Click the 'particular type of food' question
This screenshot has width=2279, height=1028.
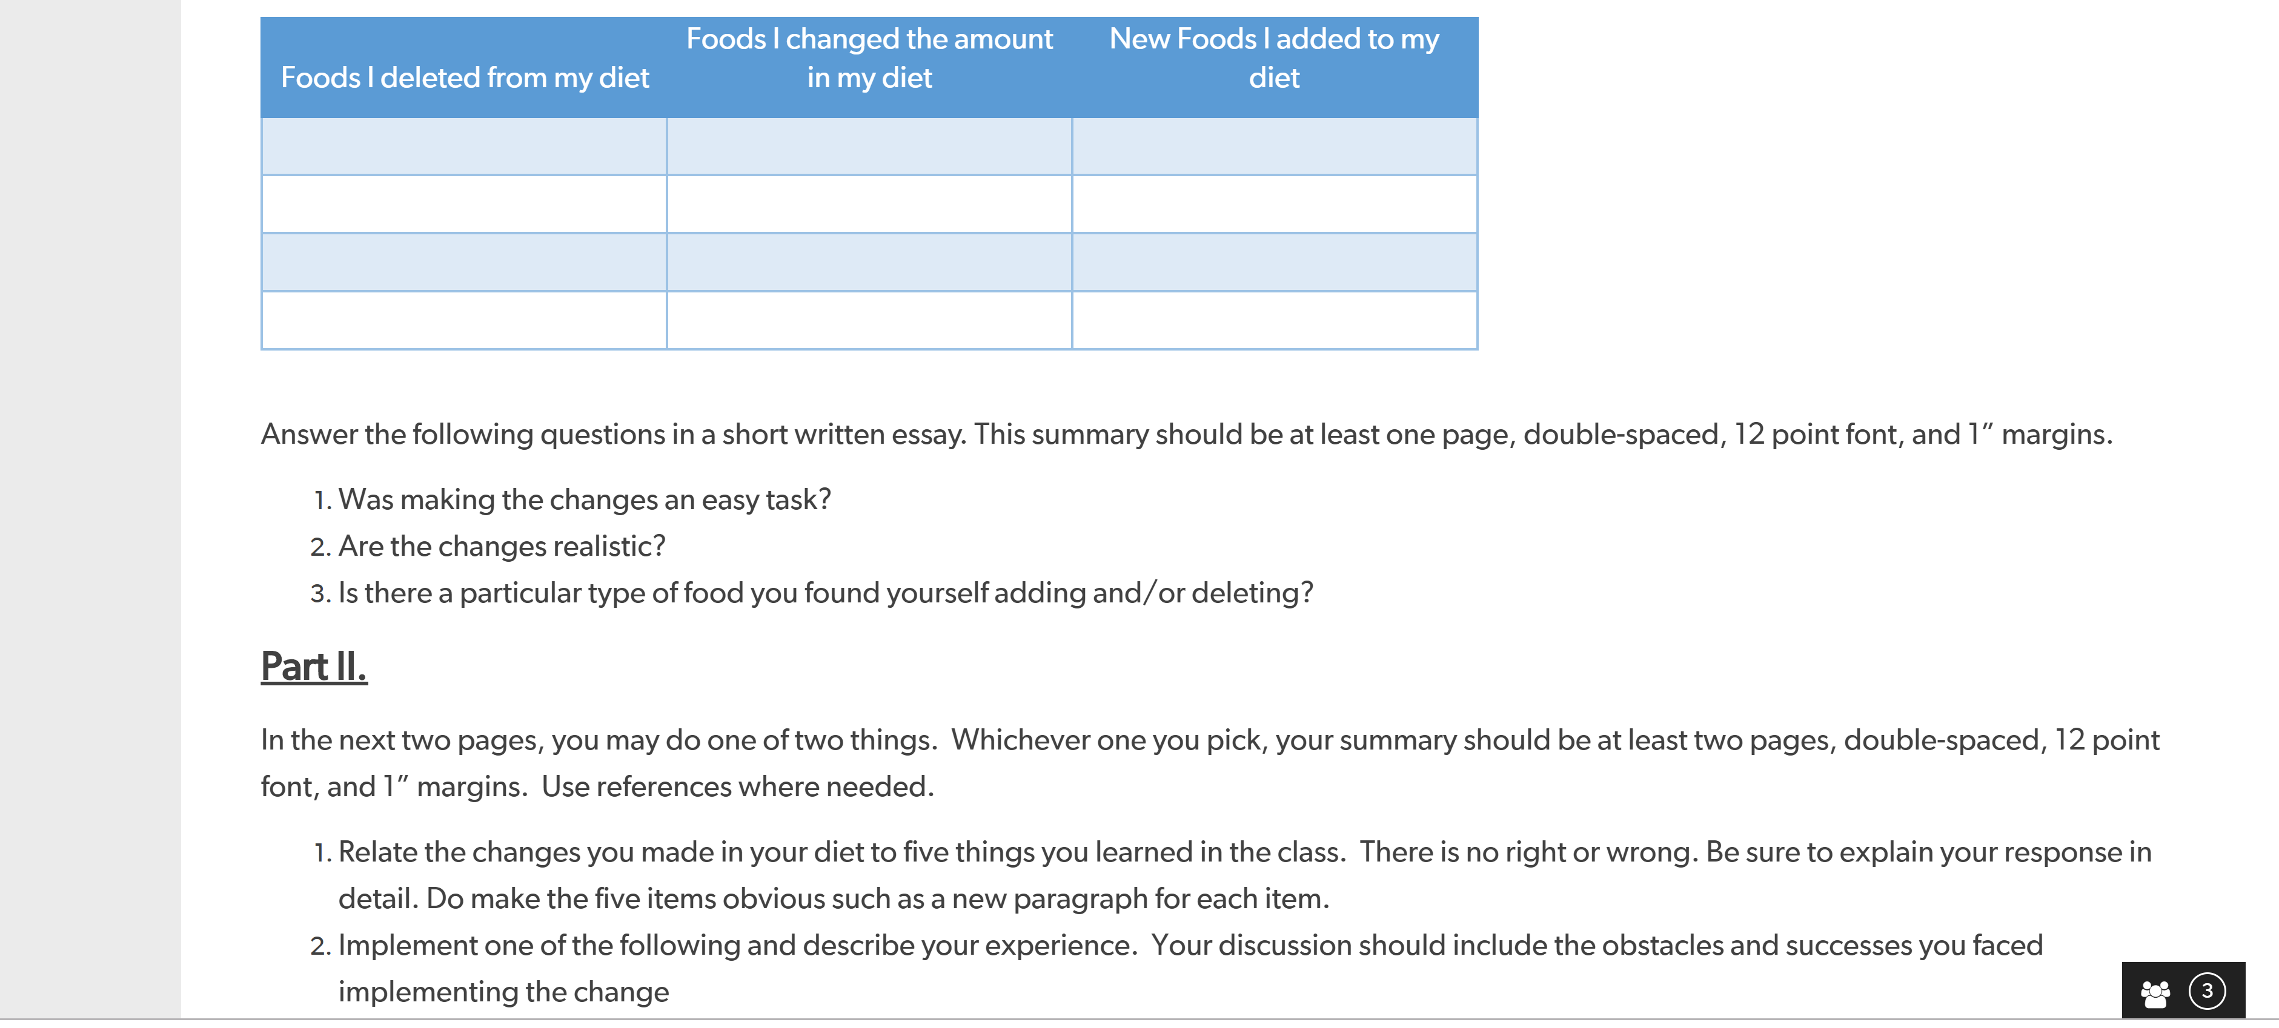point(826,593)
